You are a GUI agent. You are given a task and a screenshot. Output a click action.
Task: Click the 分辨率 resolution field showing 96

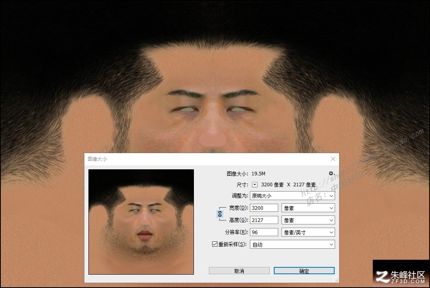(264, 232)
